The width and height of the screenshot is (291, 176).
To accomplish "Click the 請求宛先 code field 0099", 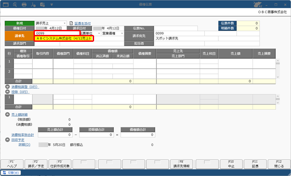I will (x=179, y=33).
